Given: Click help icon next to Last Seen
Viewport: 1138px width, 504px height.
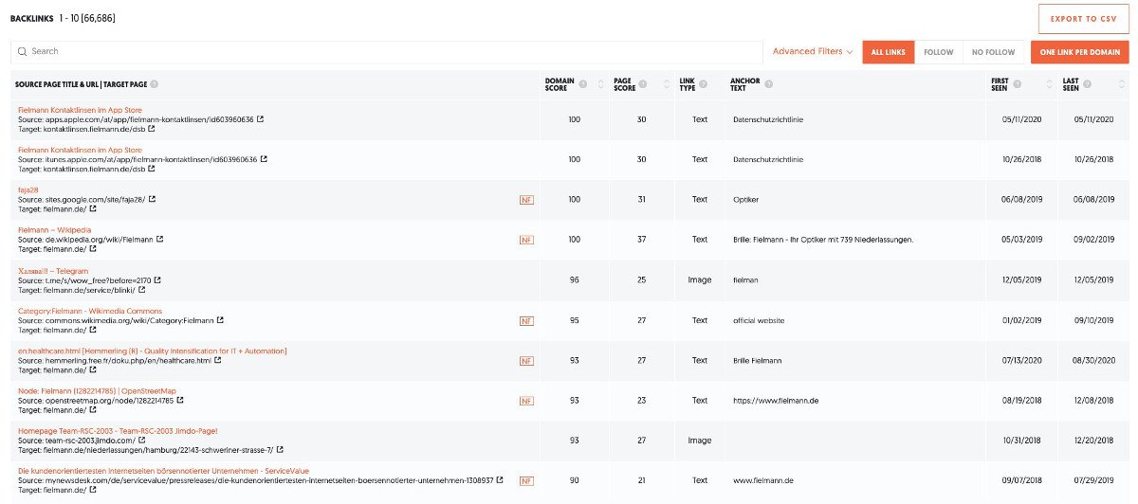Looking at the screenshot, I should [1087, 84].
